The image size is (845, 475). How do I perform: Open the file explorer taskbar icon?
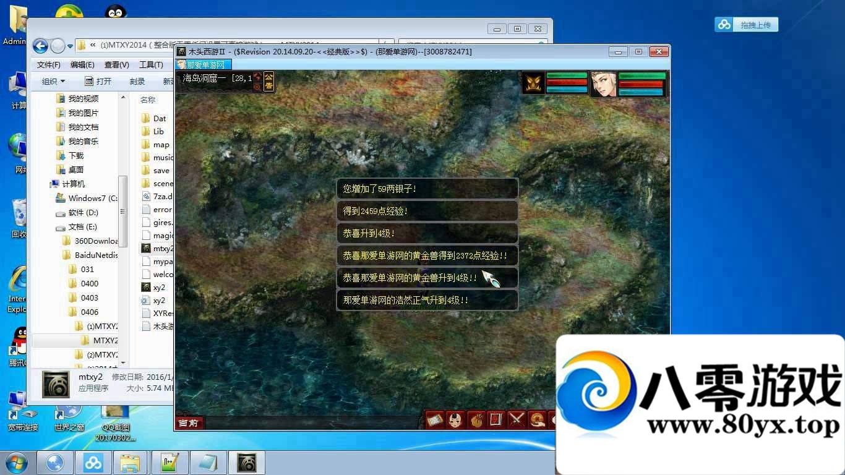point(131,463)
